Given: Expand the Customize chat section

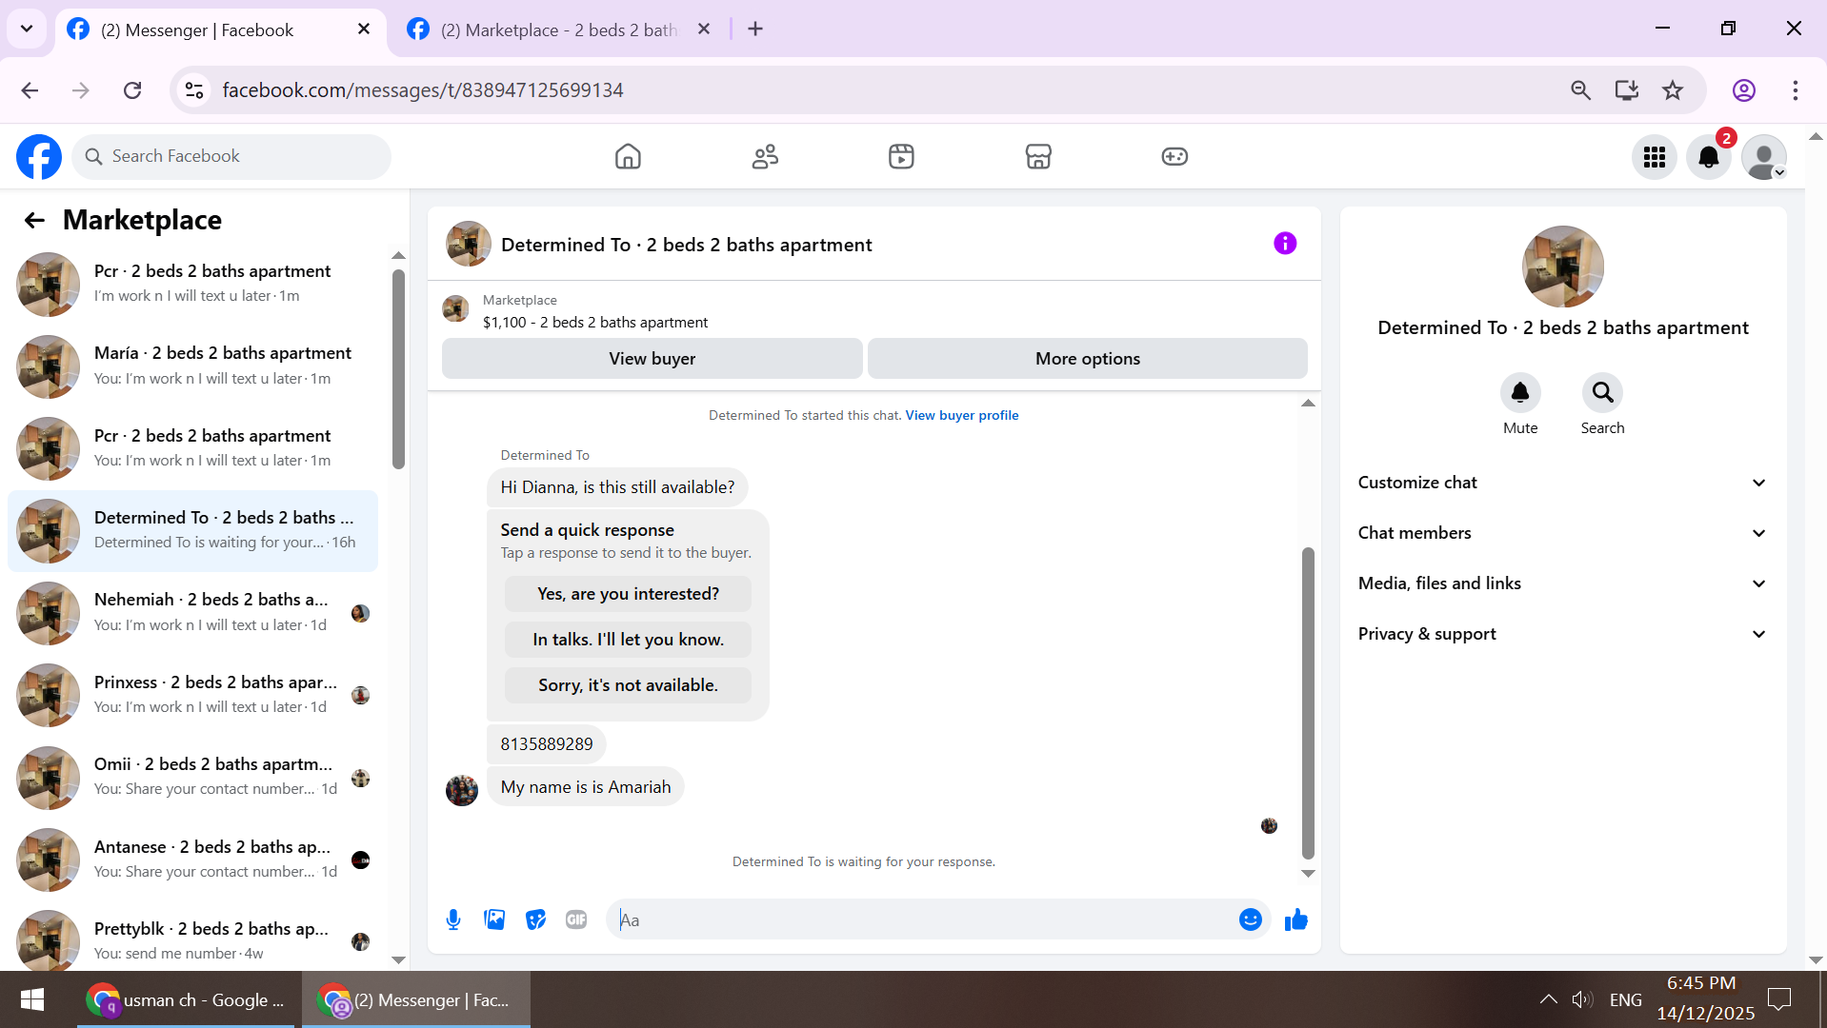Looking at the screenshot, I should coord(1562,483).
